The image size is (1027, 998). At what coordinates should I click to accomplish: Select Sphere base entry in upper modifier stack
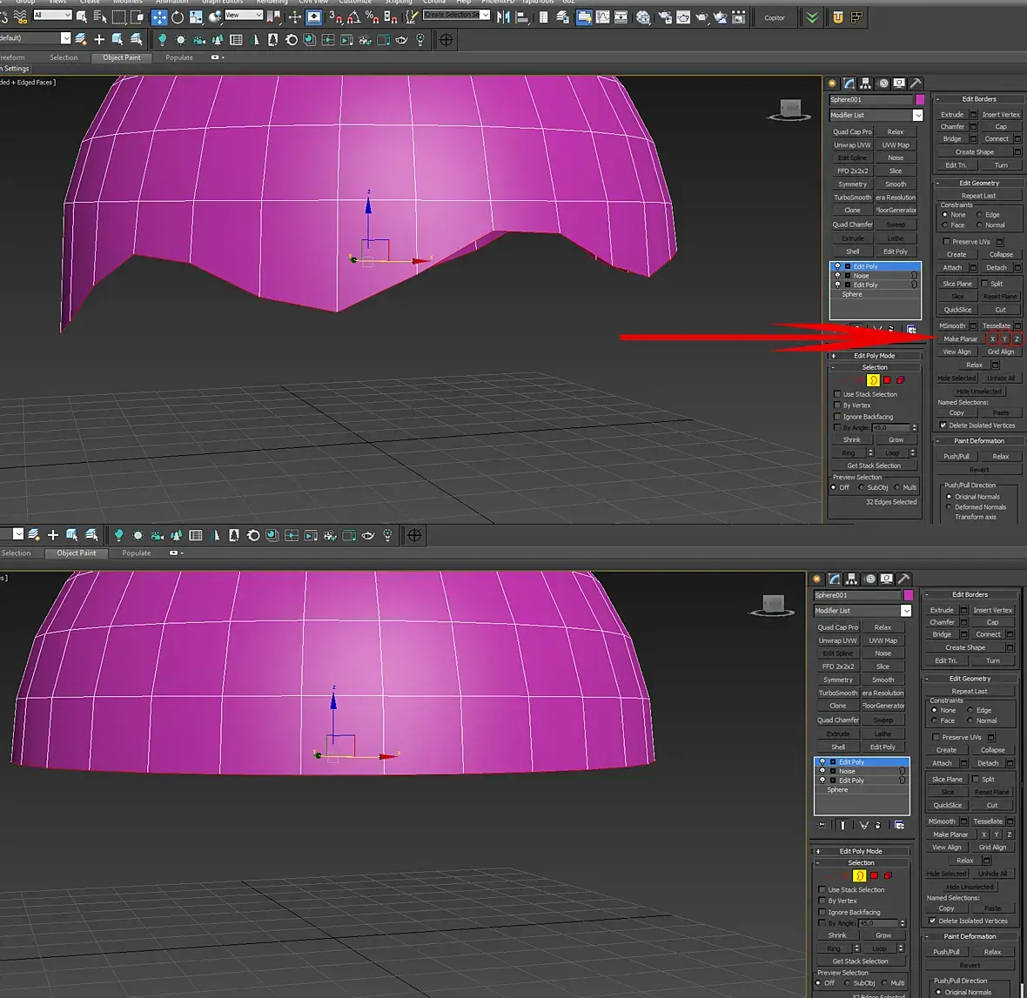pos(852,295)
